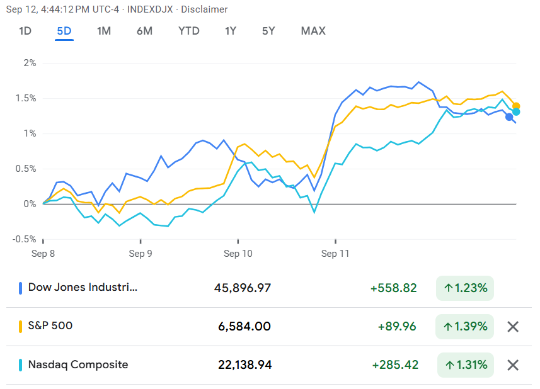Click the 2% y-axis label
540x389 pixels.
point(30,63)
